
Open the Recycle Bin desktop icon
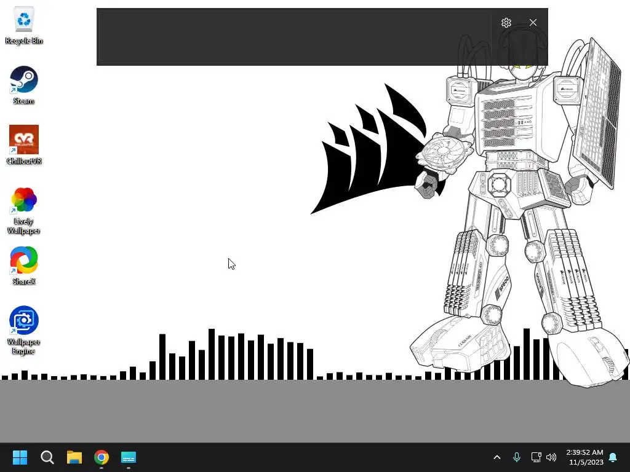pyautogui.click(x=24, y=25)
